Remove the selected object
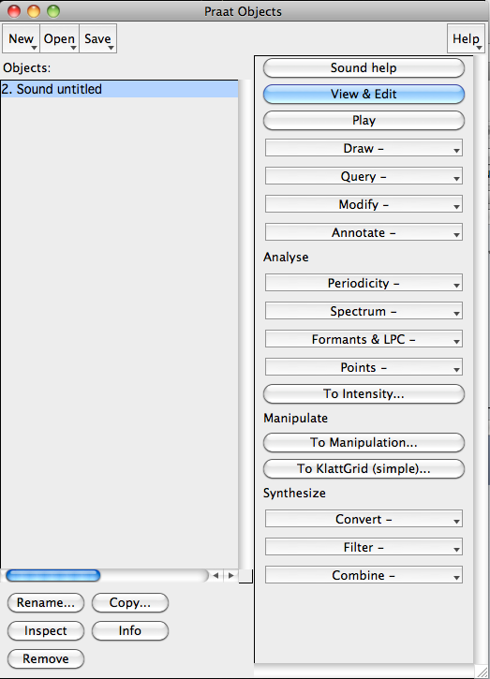The height and width of the screenshot is (679, 490). pos(46,659)
